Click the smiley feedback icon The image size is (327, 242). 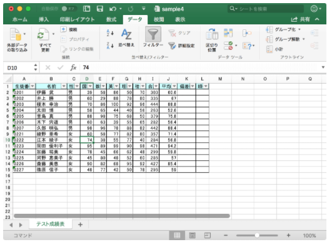[314, 9]
